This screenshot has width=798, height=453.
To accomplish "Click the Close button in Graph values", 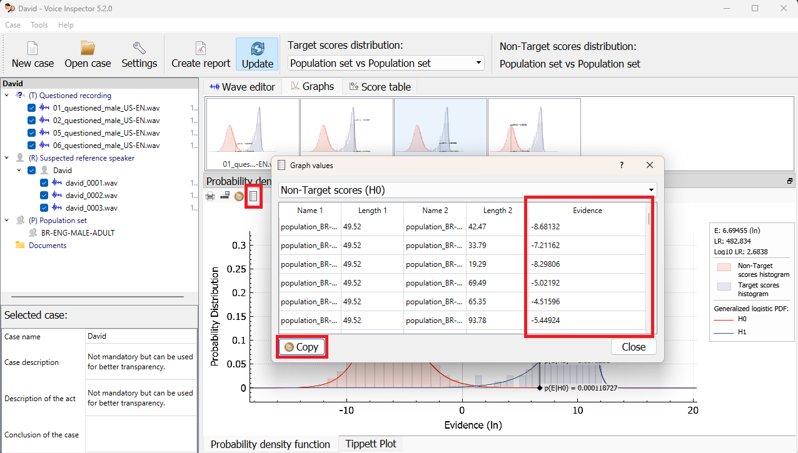I will point(634,347).
